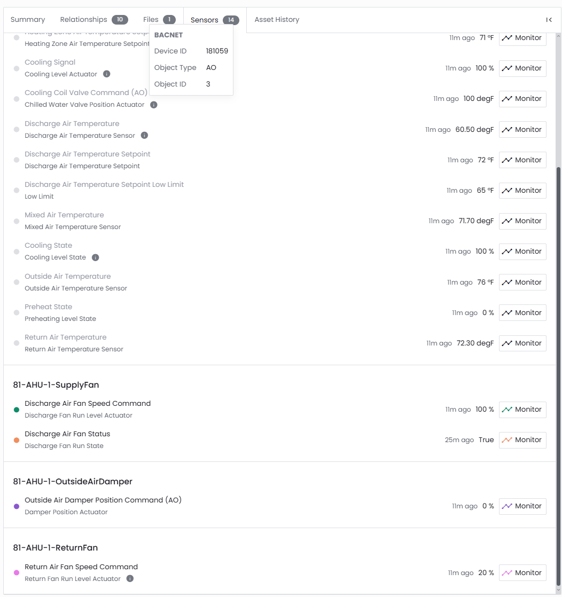Click Monitor for Return Air Temperature

pos(522,343)
